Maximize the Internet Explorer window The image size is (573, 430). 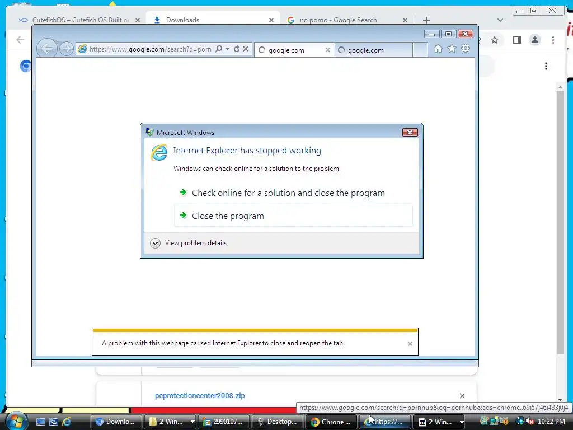pyautogui.click(x=448, y=34)
